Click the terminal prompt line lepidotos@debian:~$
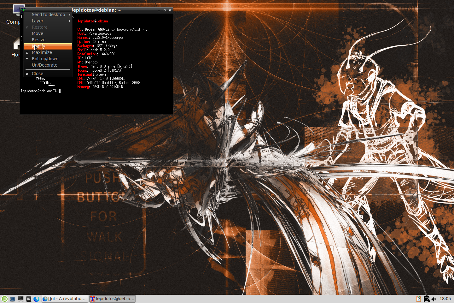The width and height of the screenshot is (454, 303). pyautogui.click(x=39, y=91)
